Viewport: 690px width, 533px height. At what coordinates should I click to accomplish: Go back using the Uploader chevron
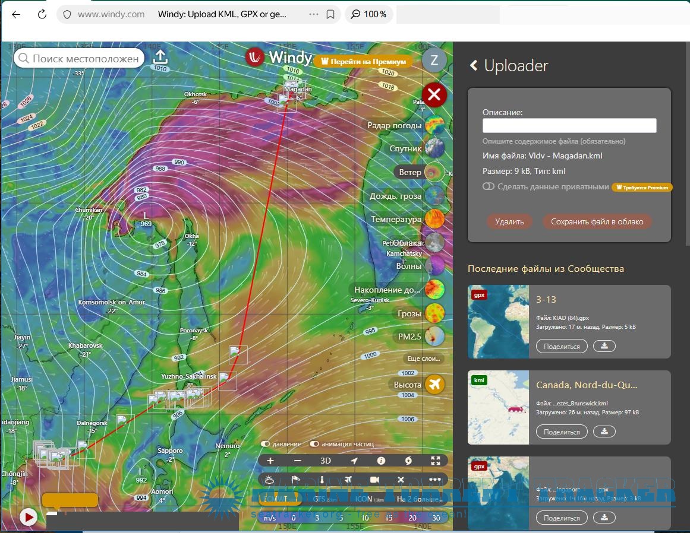point(474,65)
